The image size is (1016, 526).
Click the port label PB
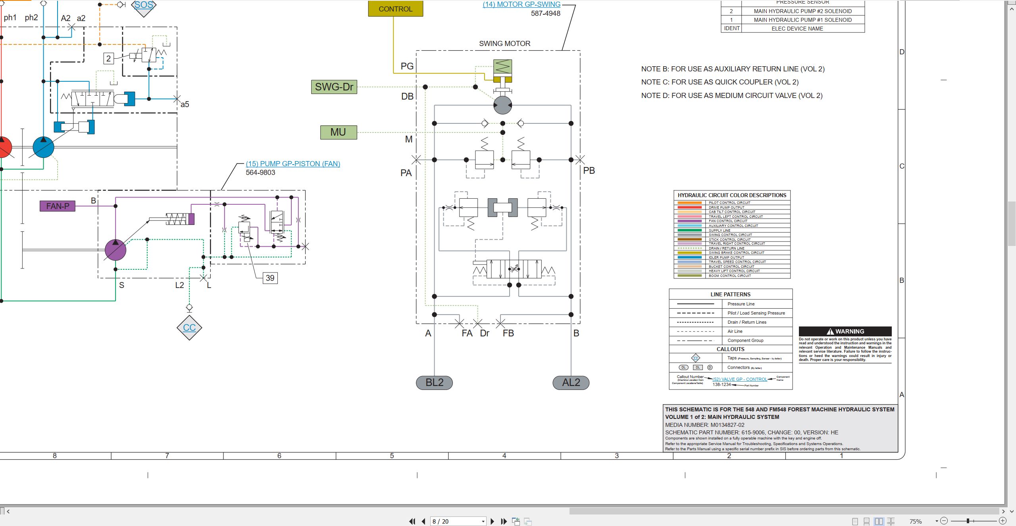589,171
